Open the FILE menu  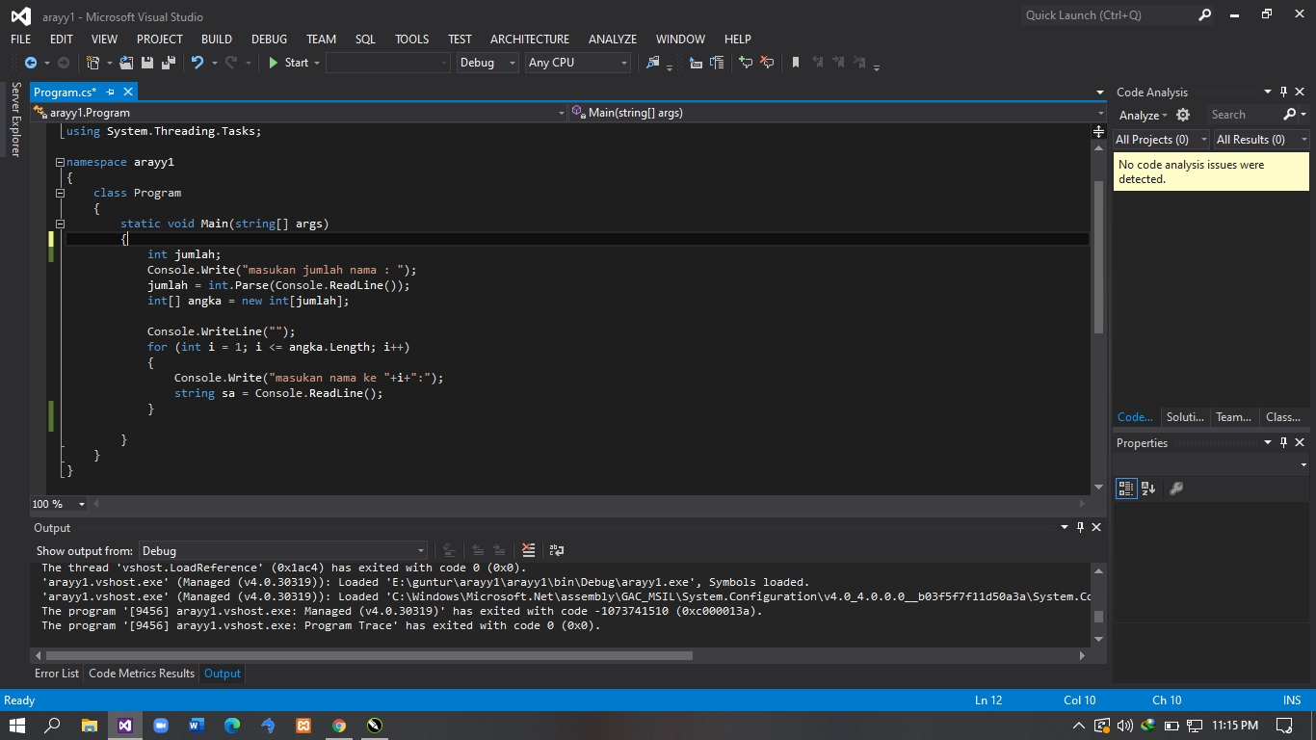[21, 40]
